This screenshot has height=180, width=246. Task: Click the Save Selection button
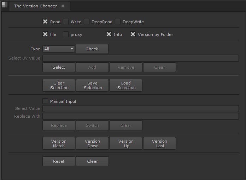click(x=93, y=85)
